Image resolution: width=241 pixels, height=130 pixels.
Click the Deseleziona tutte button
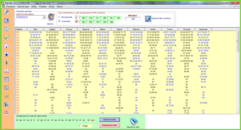click(x=109, y=125)
